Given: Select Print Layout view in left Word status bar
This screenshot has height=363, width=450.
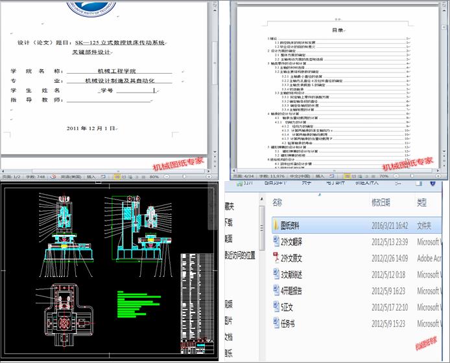Looking at the screenshot, I should coord(117,177).
